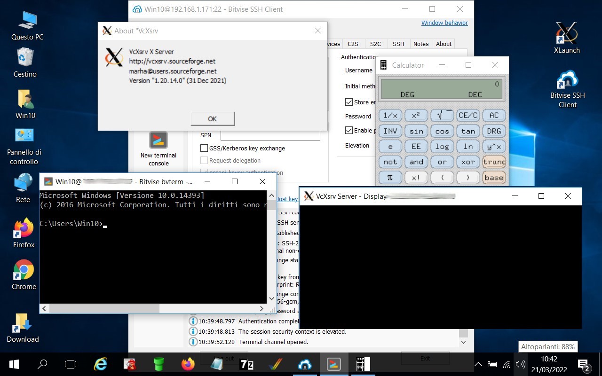Show hidden system tray icons
Screen dimensions: 602x376
[478, 364]
